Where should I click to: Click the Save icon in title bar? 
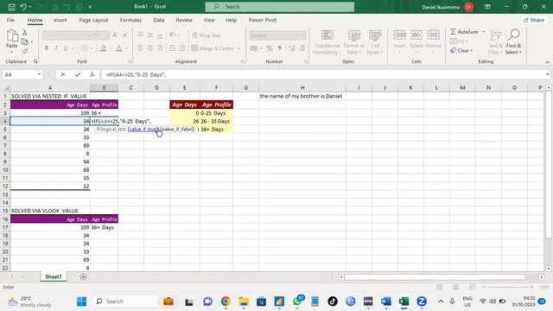tap(11, 7)
